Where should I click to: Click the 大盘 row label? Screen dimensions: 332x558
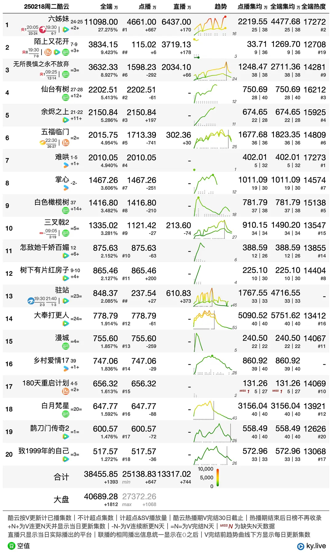tap(61, 499)
